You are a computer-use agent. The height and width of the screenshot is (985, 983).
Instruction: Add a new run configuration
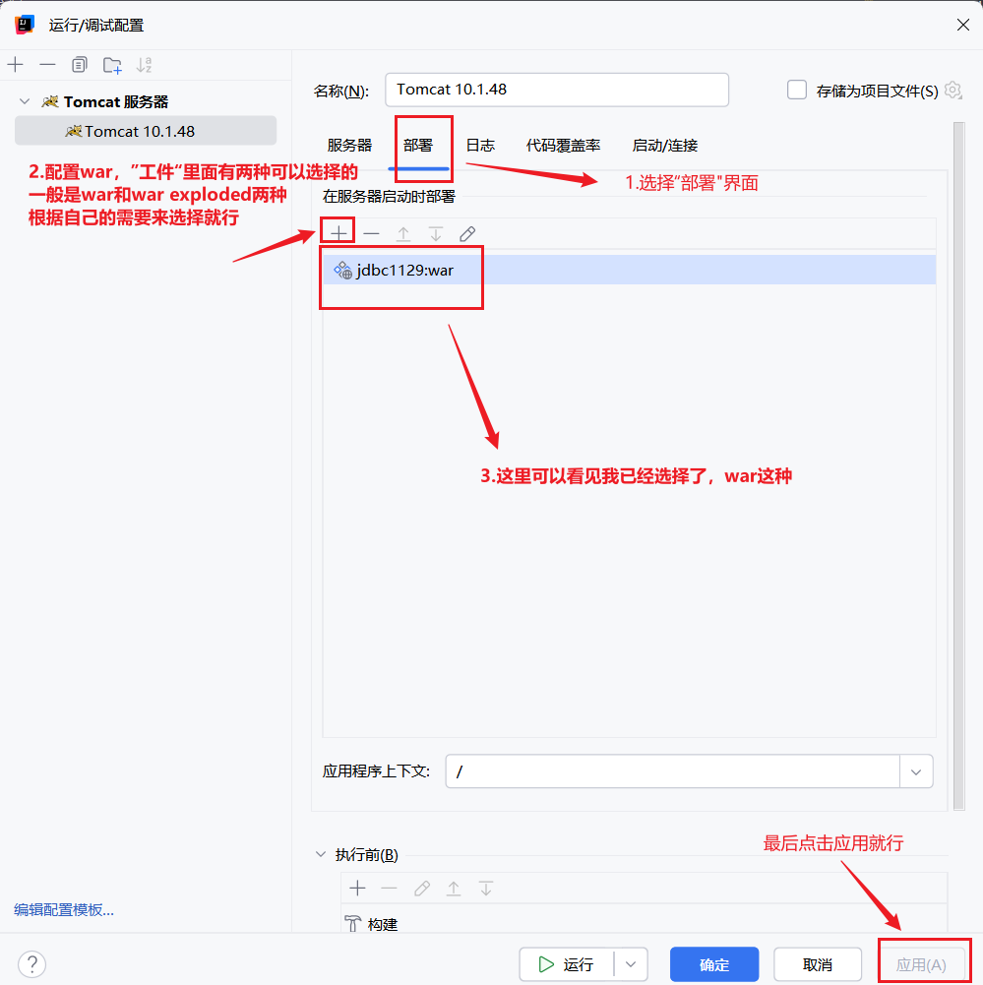click(15, 65)
